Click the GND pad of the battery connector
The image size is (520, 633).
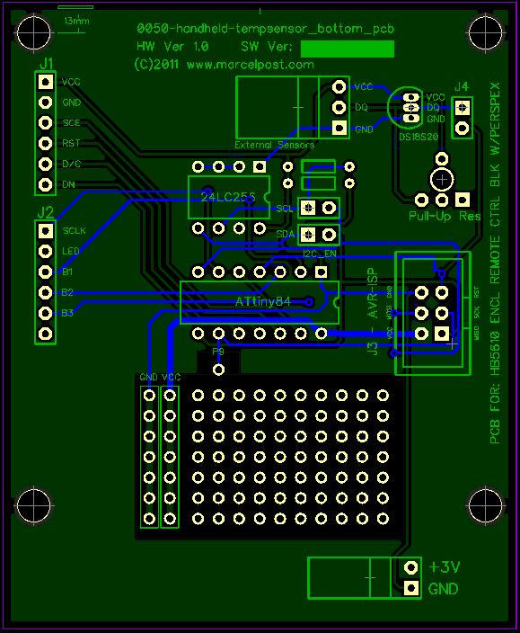[411, 588]
